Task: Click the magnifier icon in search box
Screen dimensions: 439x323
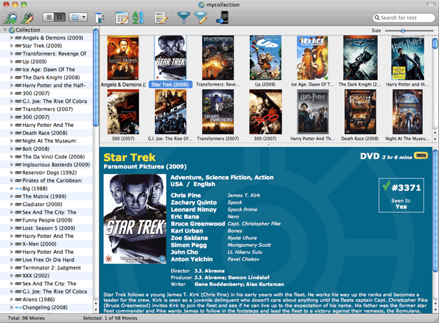Action: pyautogui.click(x=377, y=17)
